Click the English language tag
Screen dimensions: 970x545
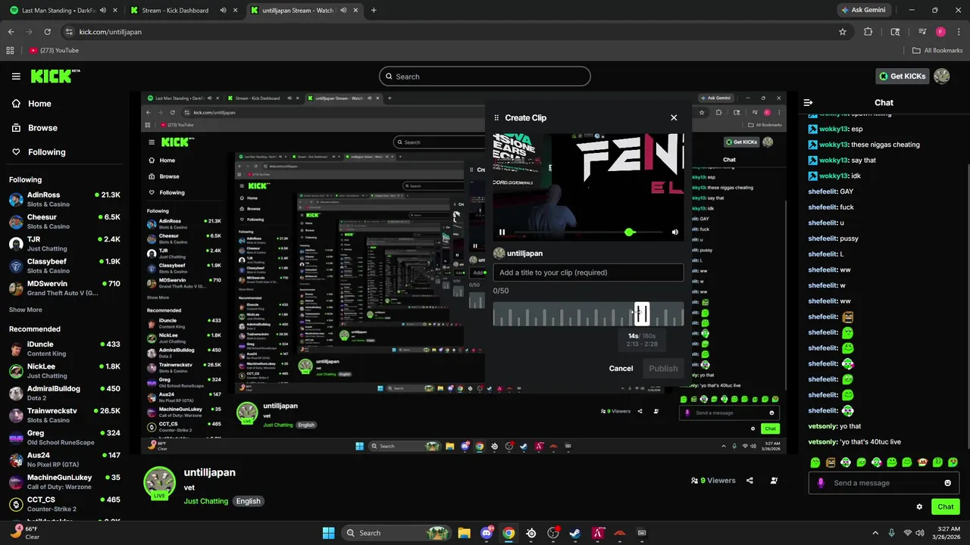(x=248, y=501)
